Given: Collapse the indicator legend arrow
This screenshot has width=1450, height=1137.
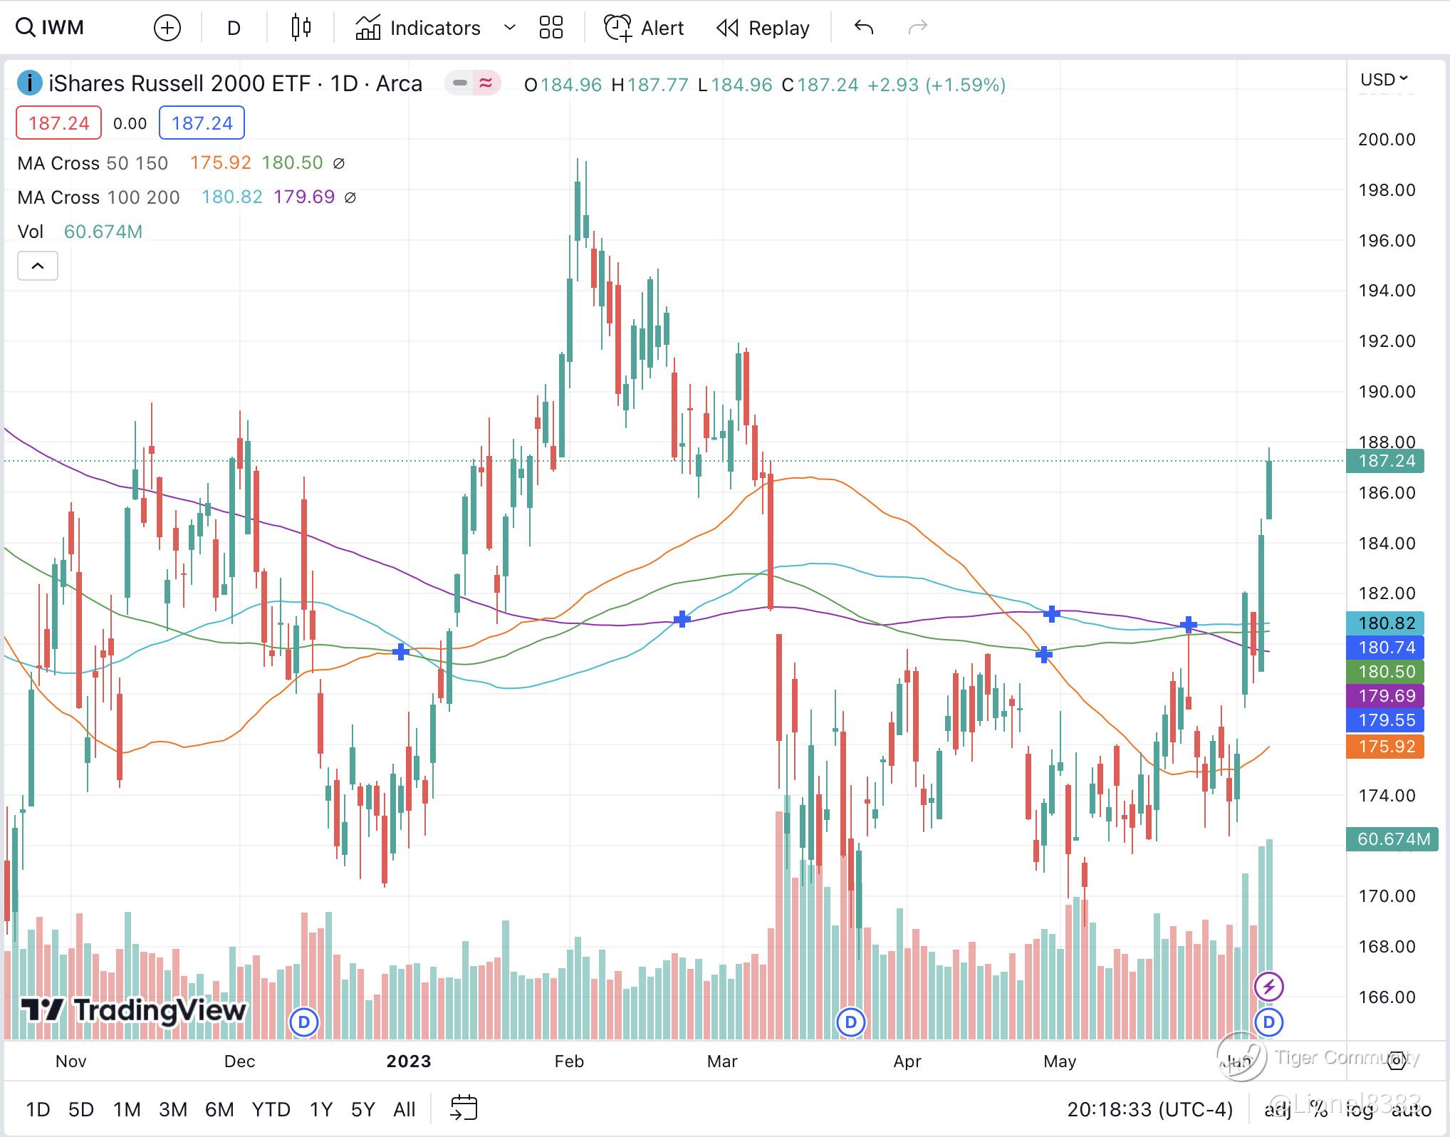Looking at the screenshot, I should pyautogui.click(x=38, y=266).
